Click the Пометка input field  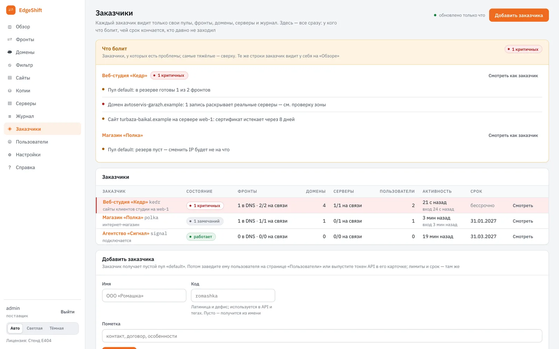322,336
